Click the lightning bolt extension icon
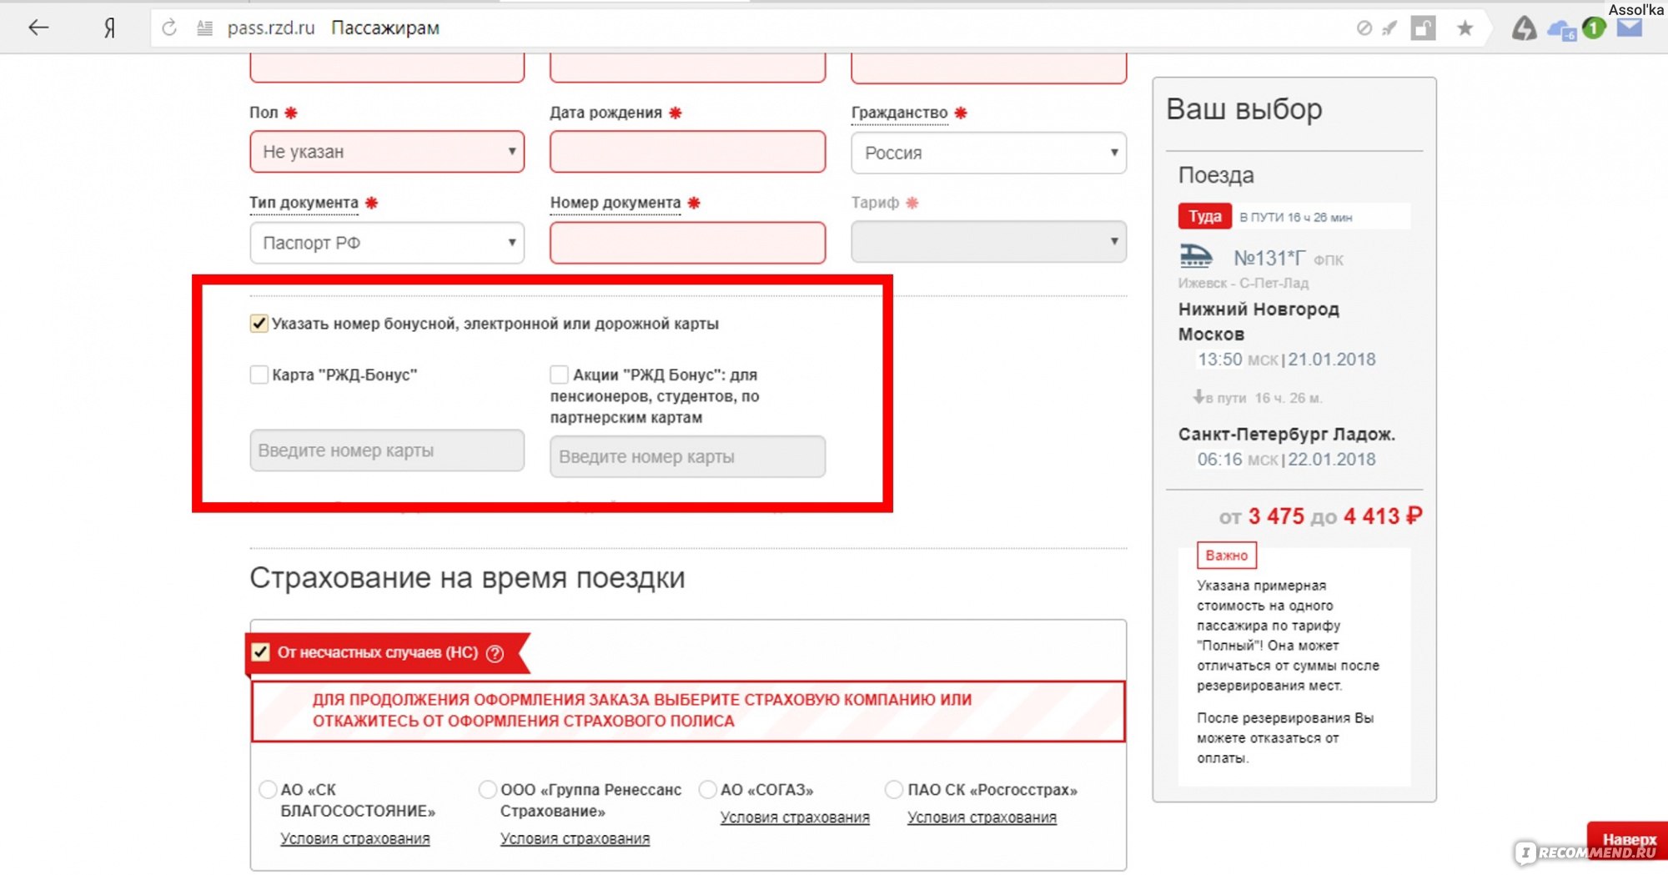The width and height of the screenshot is (1668, 875). (1525, 28)
